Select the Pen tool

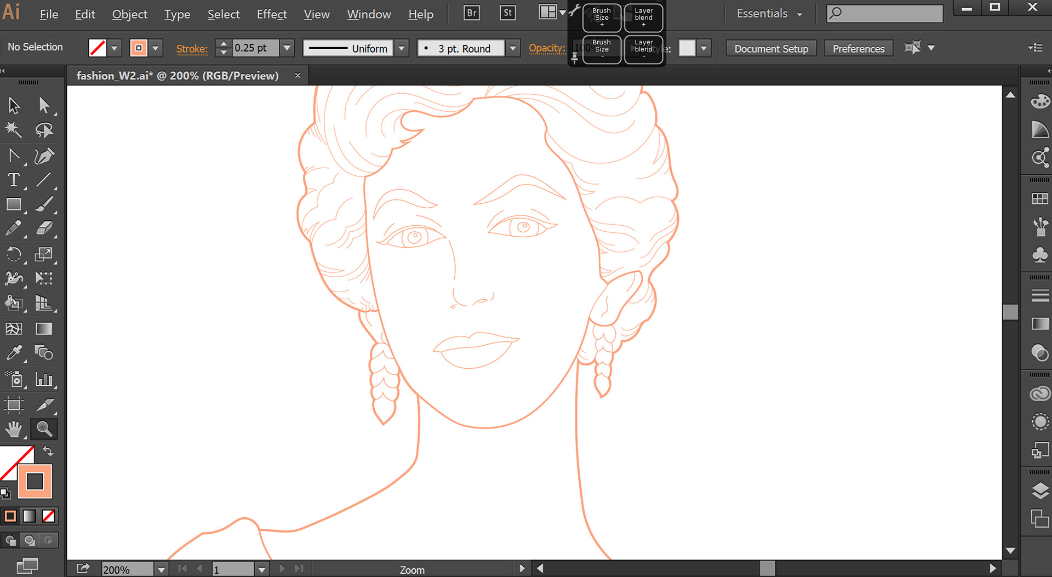click(44, 156)
